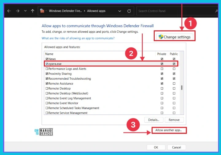Open Details for the selected app
The image size is (221, 155).
(x=154, y=120)
